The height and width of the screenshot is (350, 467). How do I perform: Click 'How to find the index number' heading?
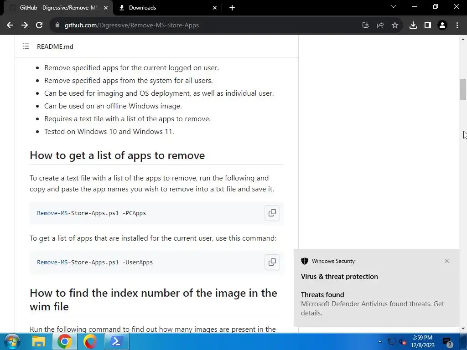coord(153,300)
